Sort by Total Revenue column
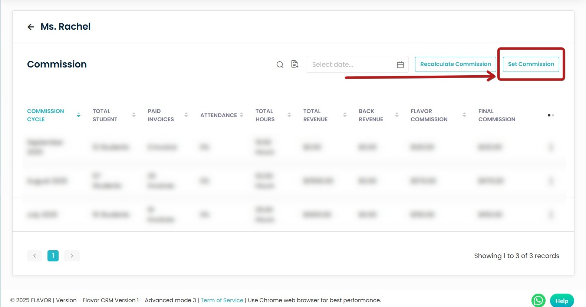The width and height of the screenshot is (586, 307). tap(345, 115)
